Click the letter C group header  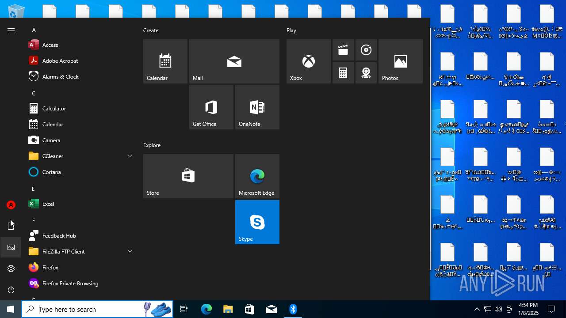point(34,94)
